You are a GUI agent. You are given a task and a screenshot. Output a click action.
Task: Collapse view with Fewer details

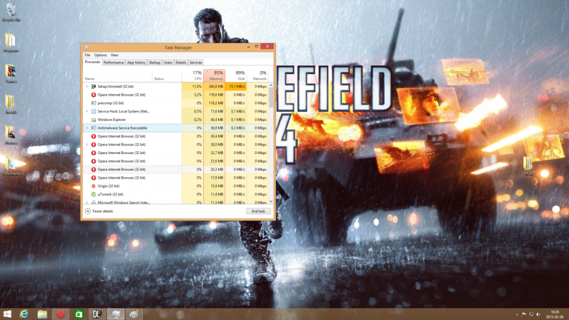98,211
